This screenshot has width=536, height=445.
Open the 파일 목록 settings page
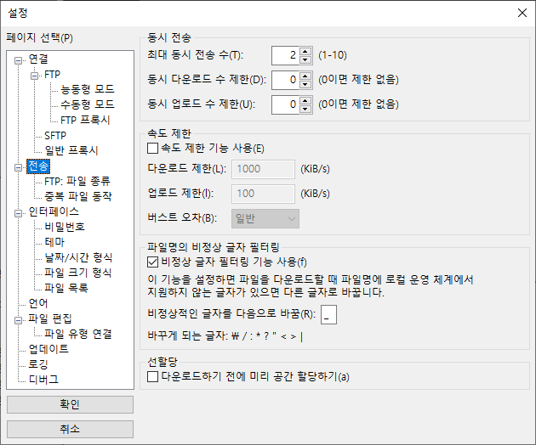66,288
